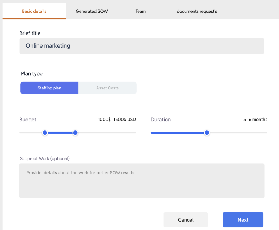
Task: Click the Brief title input field
Action: tap(142, 46)
